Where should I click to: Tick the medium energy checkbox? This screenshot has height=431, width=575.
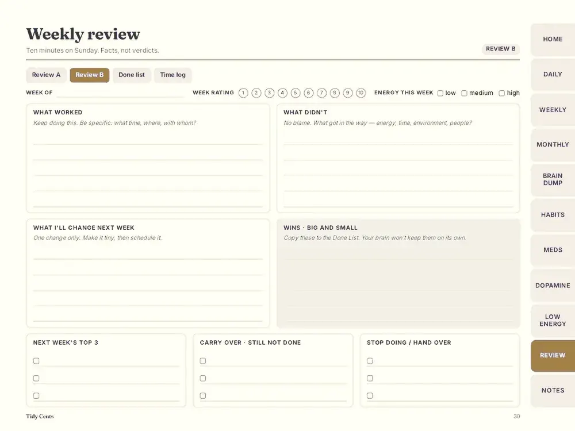(464, 94)
